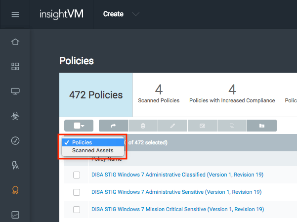Viewport: 297px width, 222px height.
Task: Open Vulnerabilities biohazard icon
Action: 15,116
